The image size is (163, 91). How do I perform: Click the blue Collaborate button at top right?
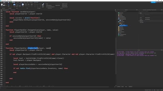coord(153,2)
